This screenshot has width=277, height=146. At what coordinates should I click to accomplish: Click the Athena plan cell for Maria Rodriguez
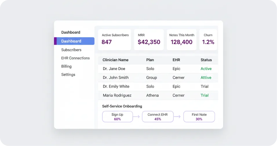pyautogui.click(x=152, y=95)
